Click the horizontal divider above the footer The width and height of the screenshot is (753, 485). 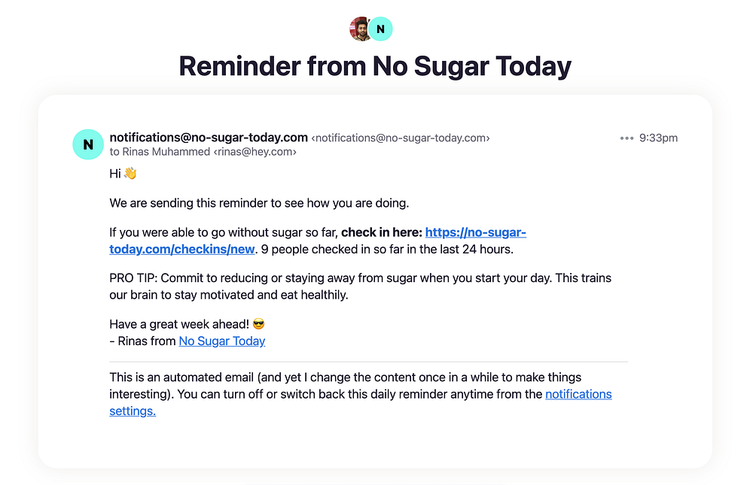click(x=368, y=362)
